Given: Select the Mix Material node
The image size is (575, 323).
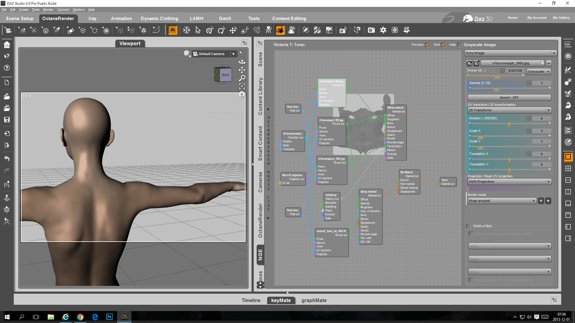Looking at the screenshot, I should (406, 172).
